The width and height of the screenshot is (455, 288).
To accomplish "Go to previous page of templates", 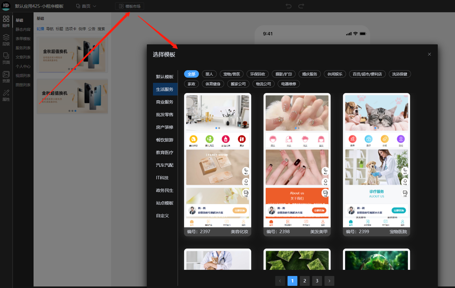I will (280, 281).
